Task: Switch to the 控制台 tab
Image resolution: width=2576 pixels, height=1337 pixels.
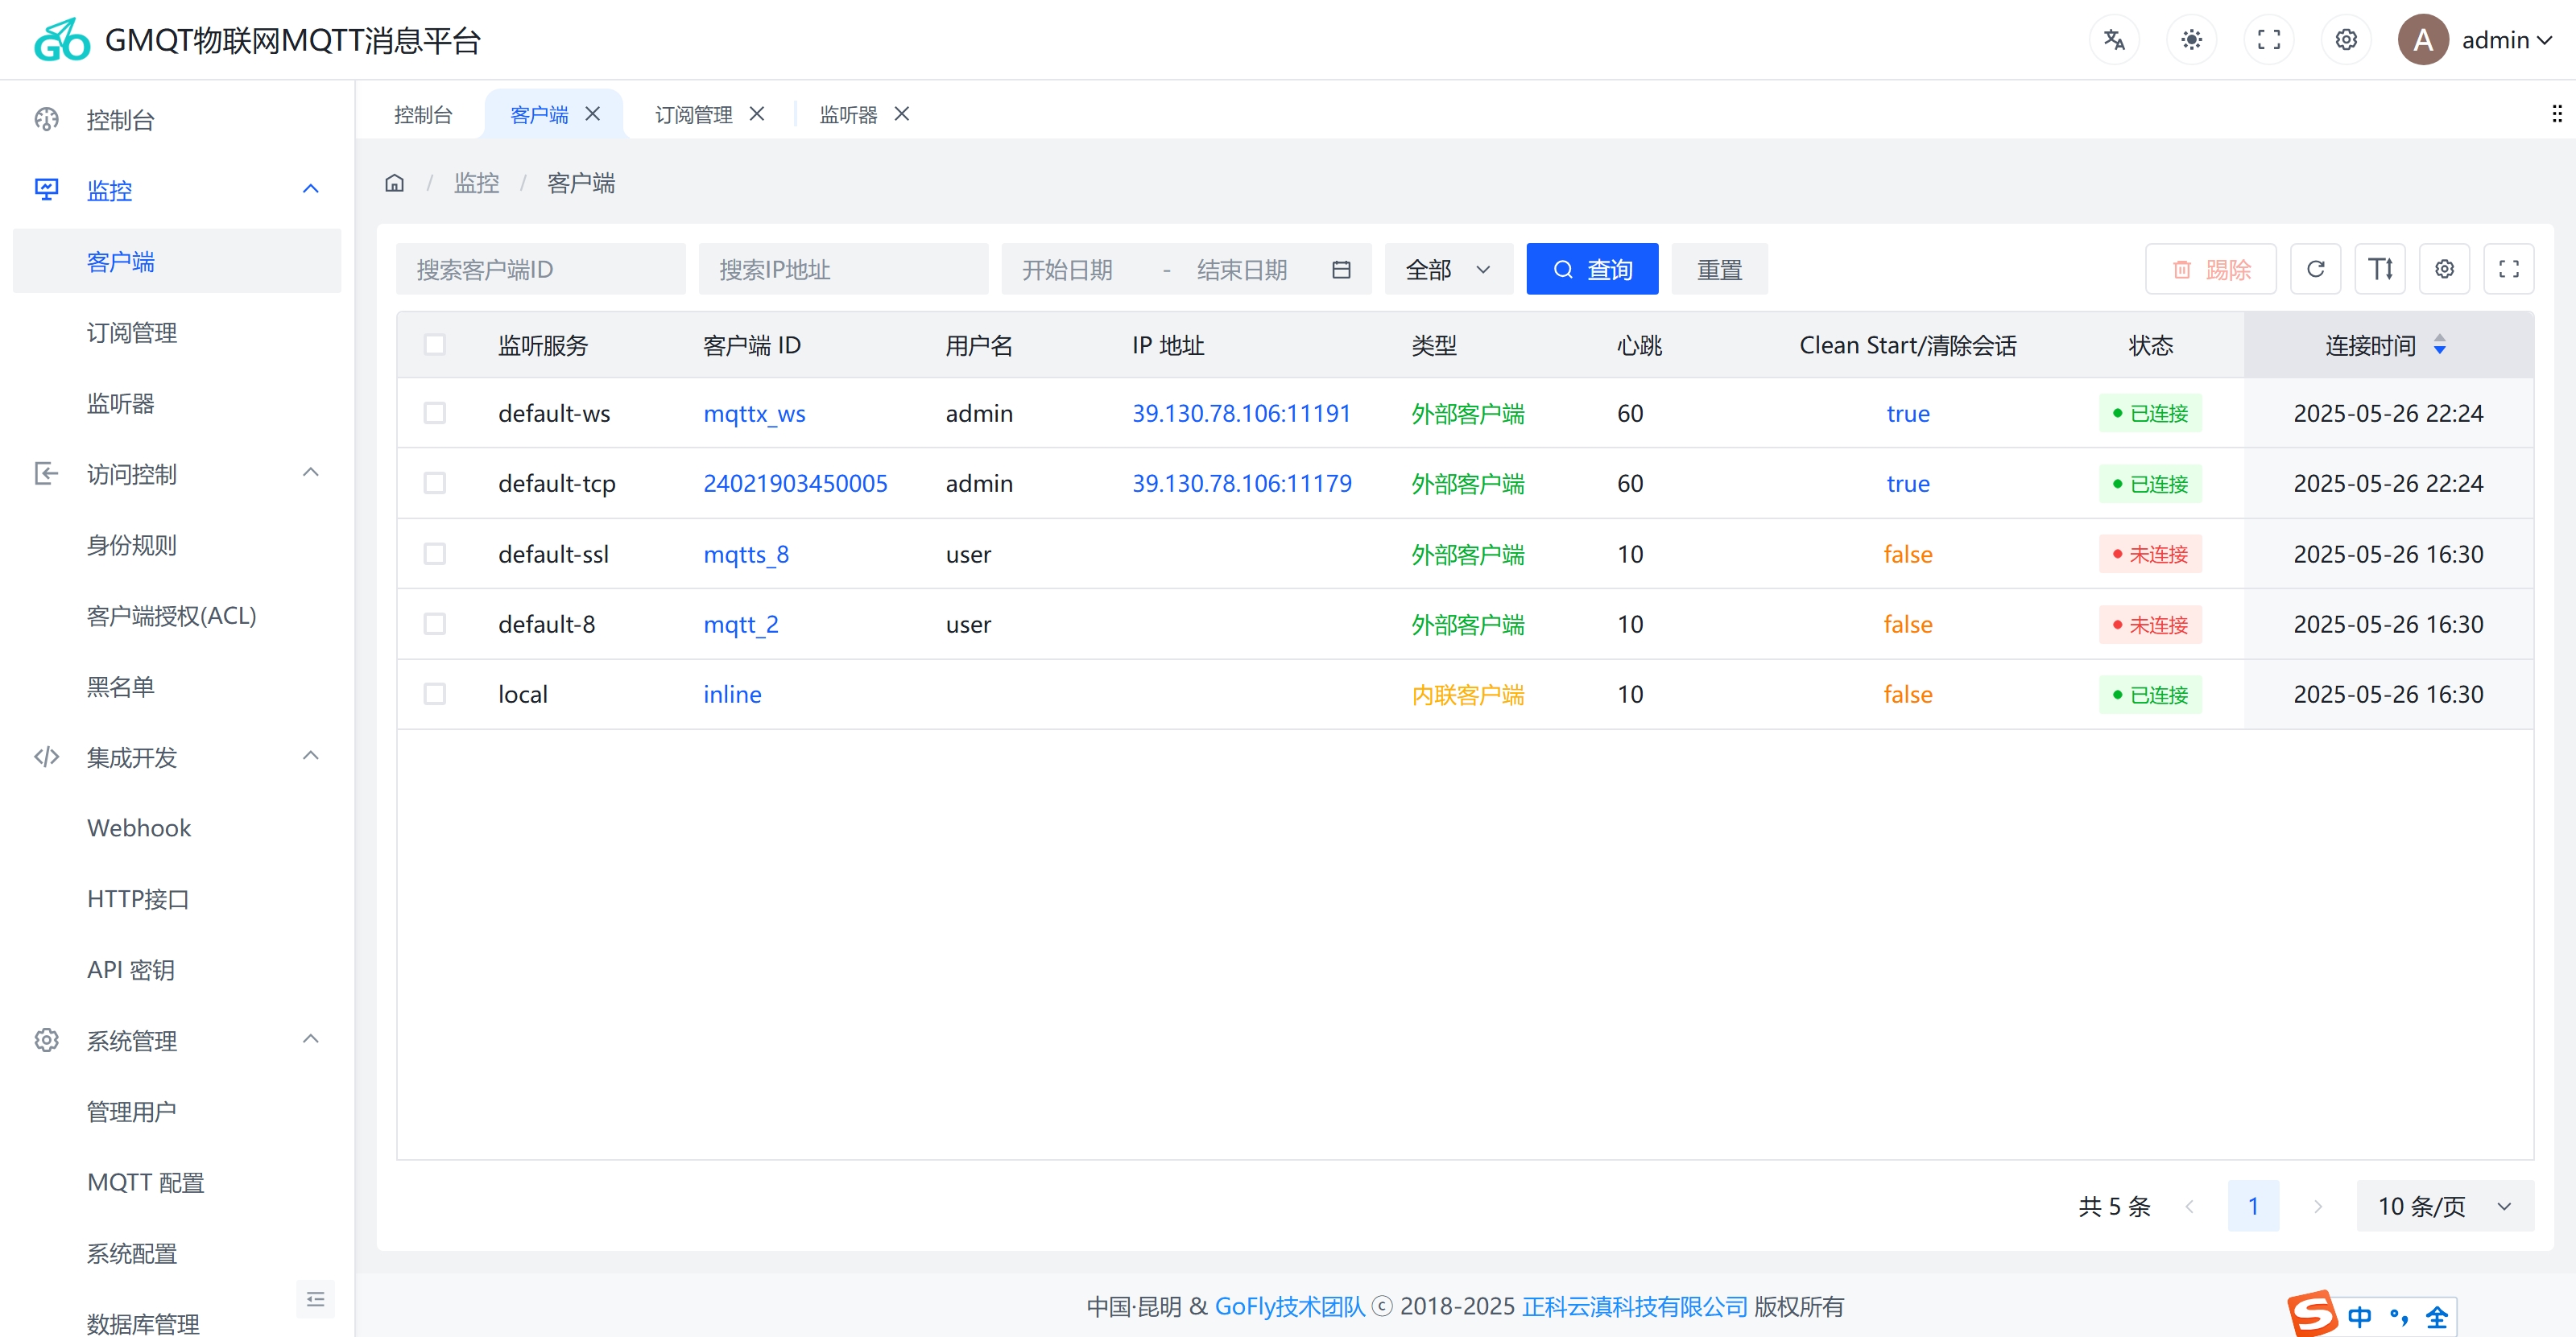Action: pyautogui.click(x=423, y=114)
